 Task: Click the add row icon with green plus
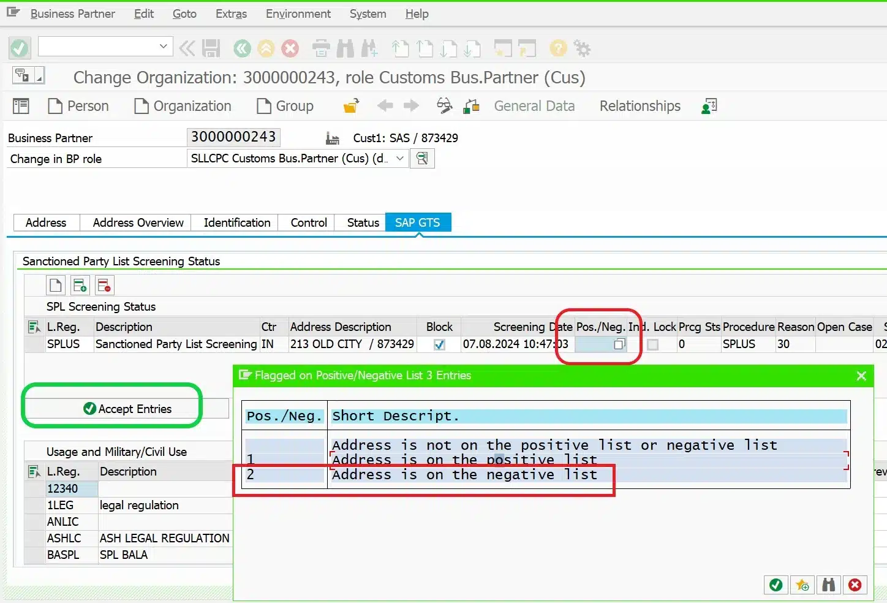(x=80, y=285)
